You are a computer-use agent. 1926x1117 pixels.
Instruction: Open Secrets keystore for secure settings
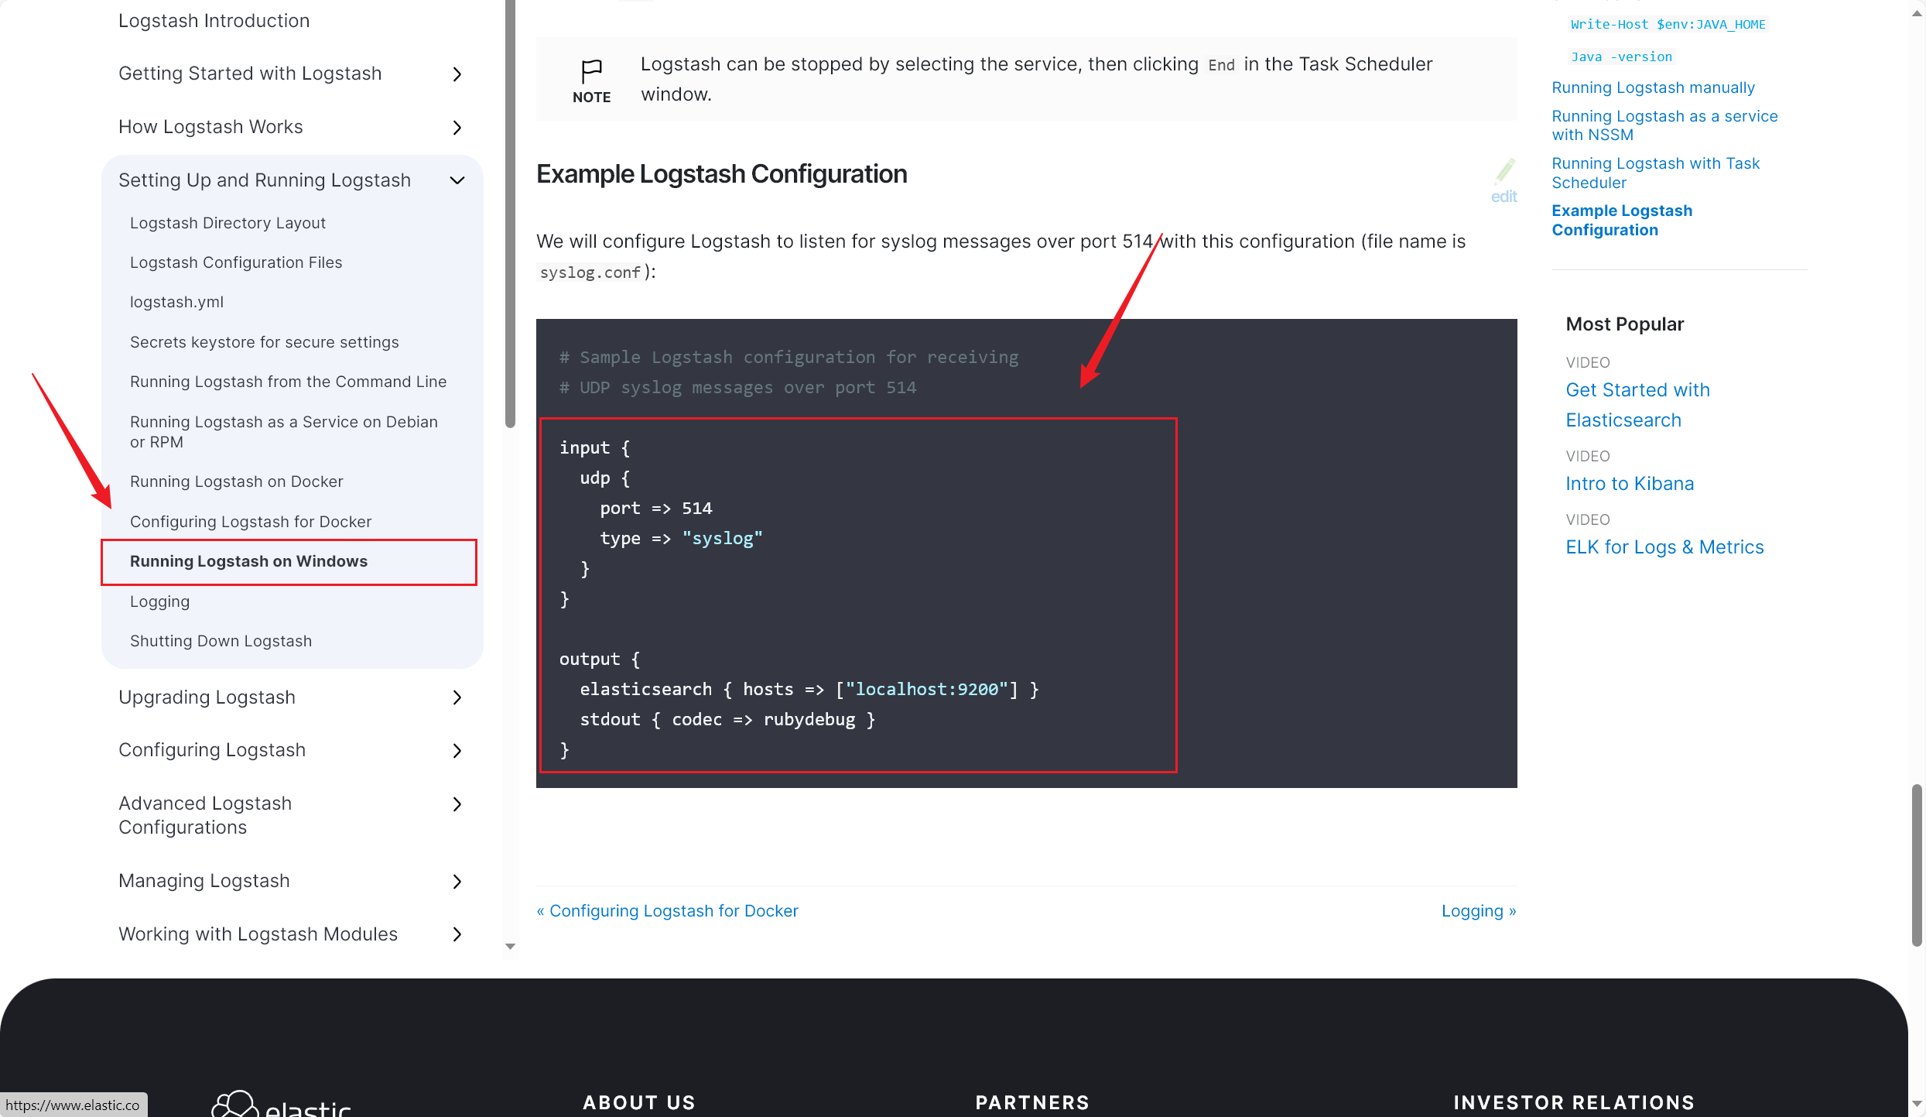[x=264, y=342]
